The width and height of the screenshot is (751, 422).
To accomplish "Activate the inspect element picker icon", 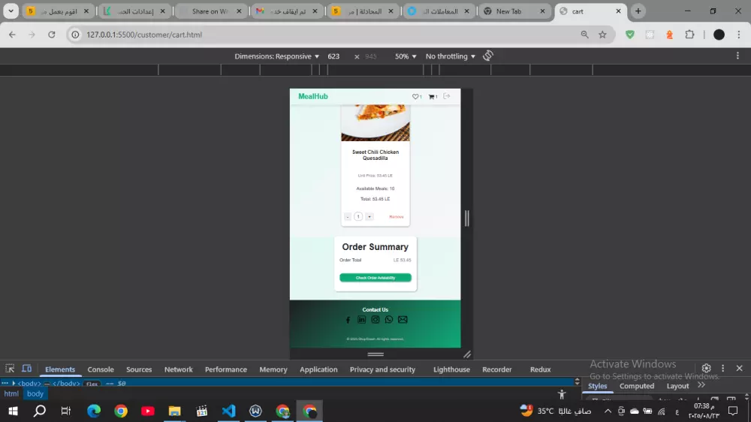I will click(10, 369).
